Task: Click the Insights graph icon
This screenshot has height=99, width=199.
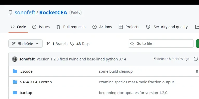Action: point(197,27)
